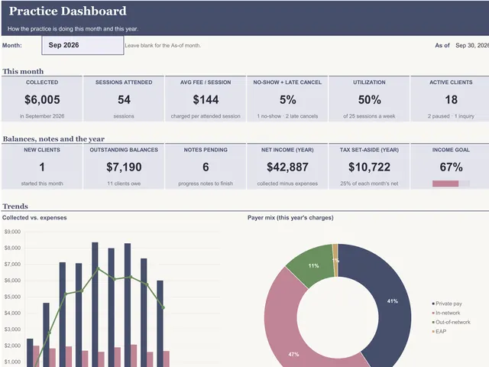Click the 'collected minus expenses' caption
The width and height of the screenshot is (489, 367).
pos(287,183)
